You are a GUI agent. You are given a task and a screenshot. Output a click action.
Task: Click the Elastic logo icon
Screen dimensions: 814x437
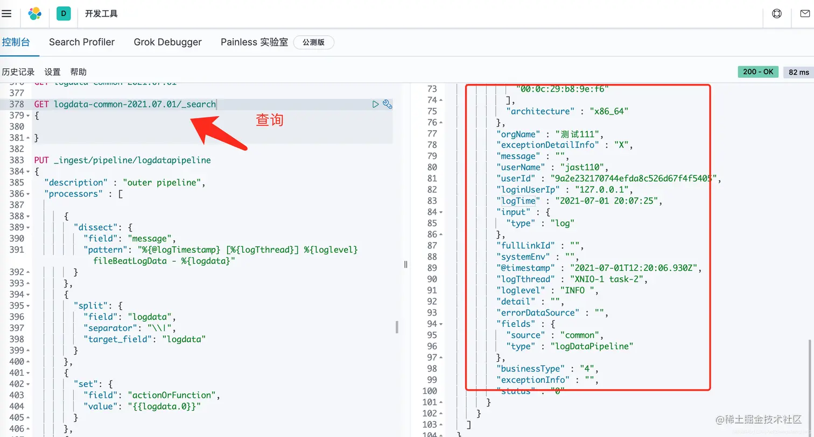[x=35, y=13]
